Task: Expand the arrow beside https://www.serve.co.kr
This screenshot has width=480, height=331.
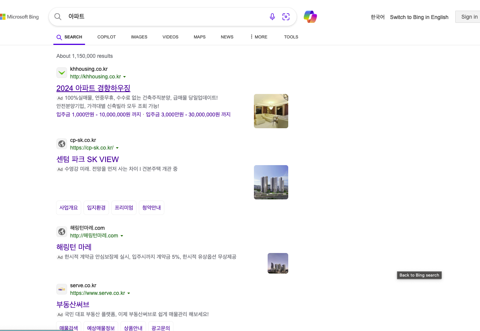Action: tap(129, 293)
